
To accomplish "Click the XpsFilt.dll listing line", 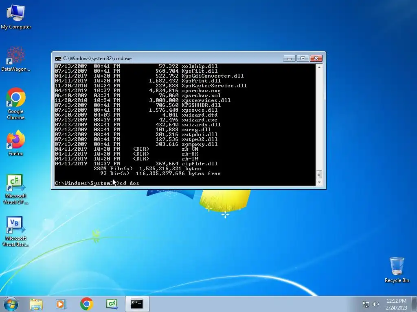I will [136, 71].
